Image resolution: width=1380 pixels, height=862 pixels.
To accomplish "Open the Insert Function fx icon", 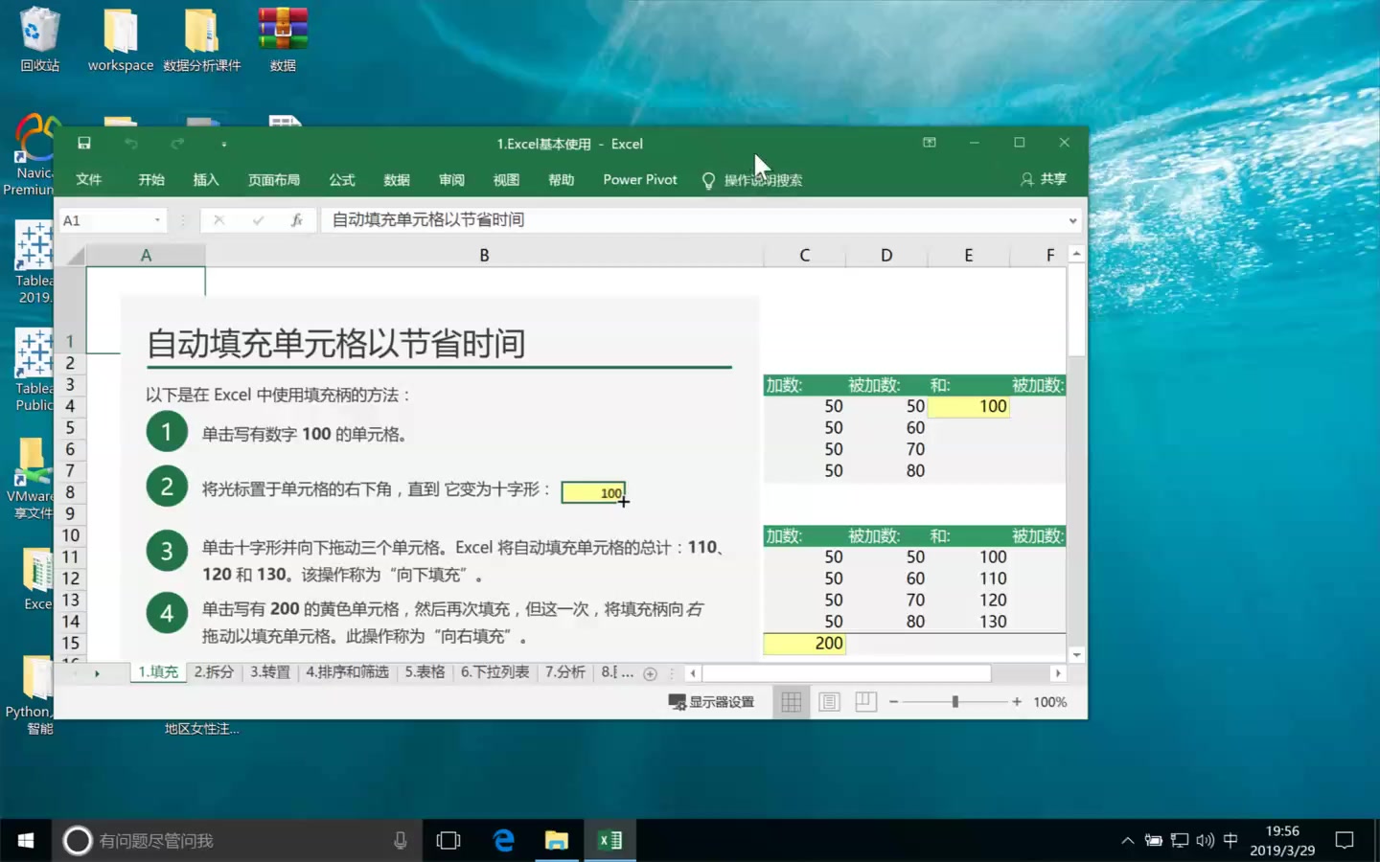I will (x=297, y=219).
